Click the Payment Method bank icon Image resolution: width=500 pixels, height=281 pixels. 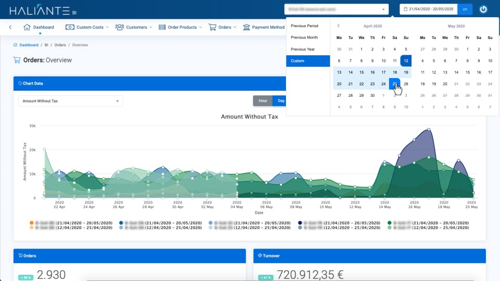(246, 27)
